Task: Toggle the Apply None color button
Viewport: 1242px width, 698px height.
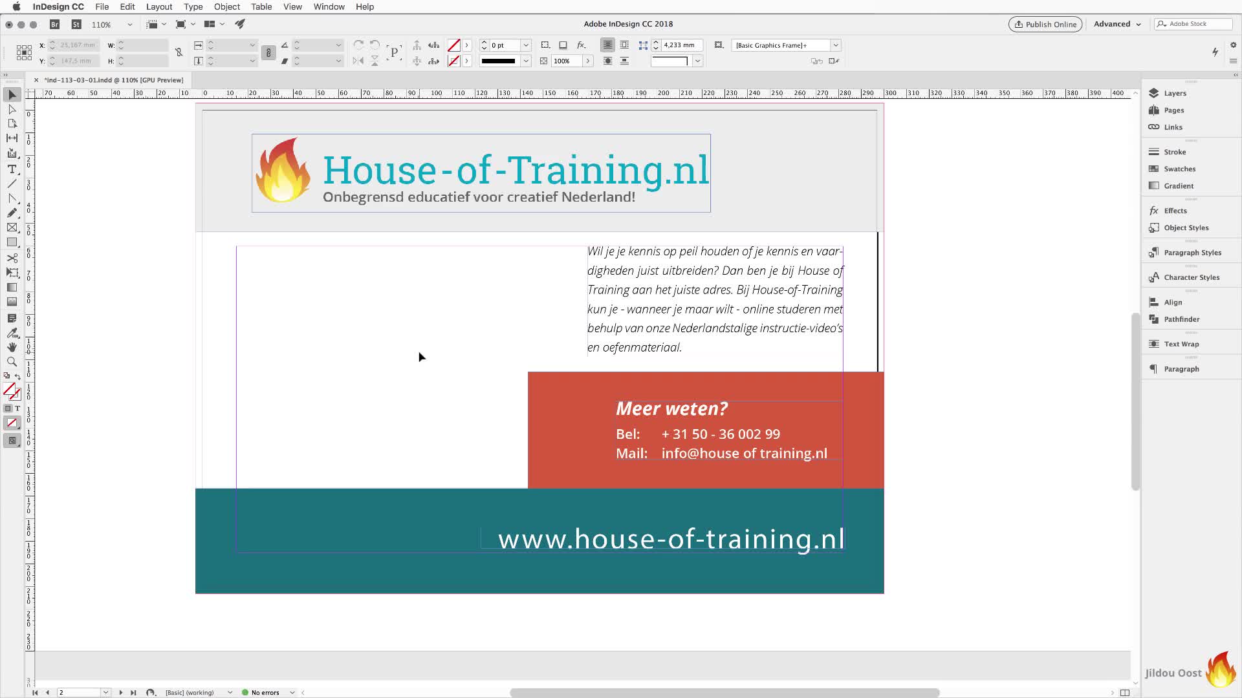Action: click(12, 423)
